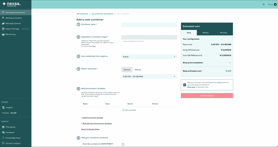Click the Add Container button

[207, 96]
